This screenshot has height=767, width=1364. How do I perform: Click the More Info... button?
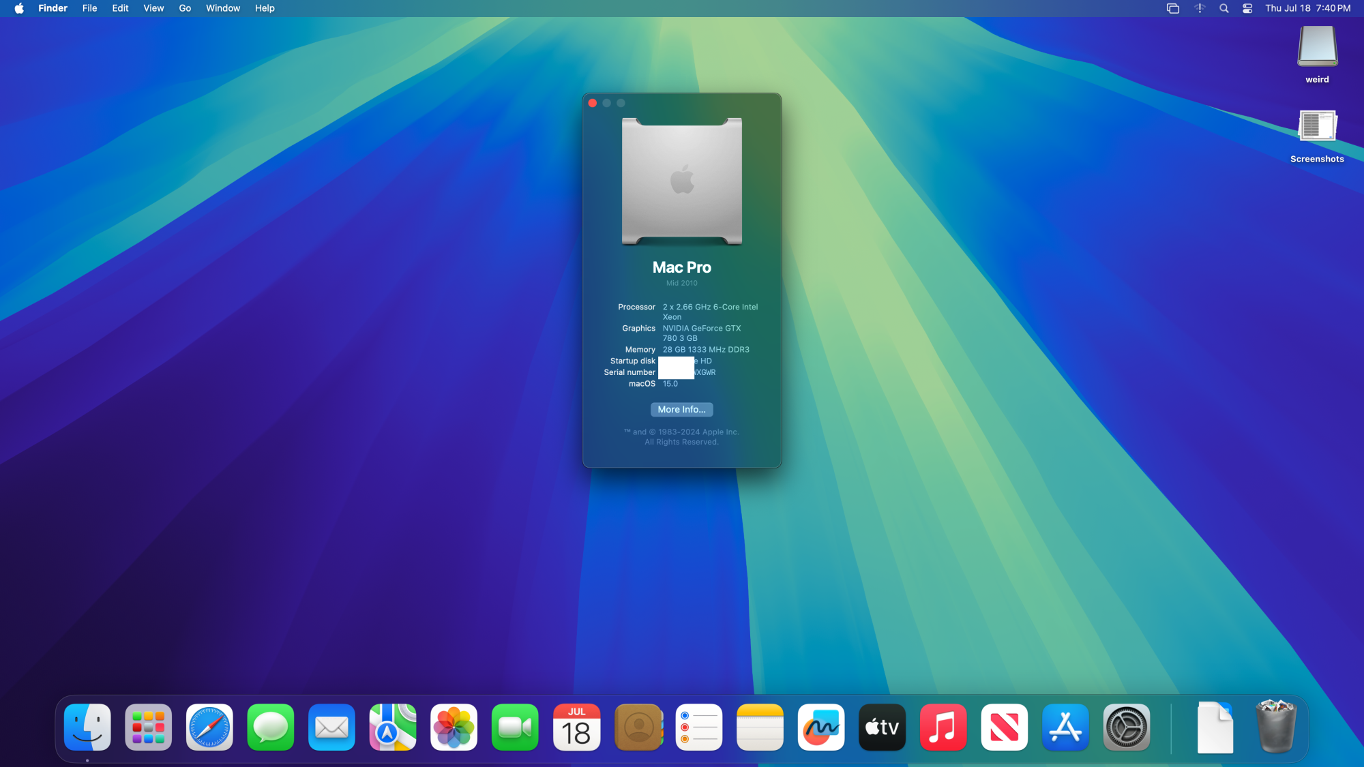point(681,410)
